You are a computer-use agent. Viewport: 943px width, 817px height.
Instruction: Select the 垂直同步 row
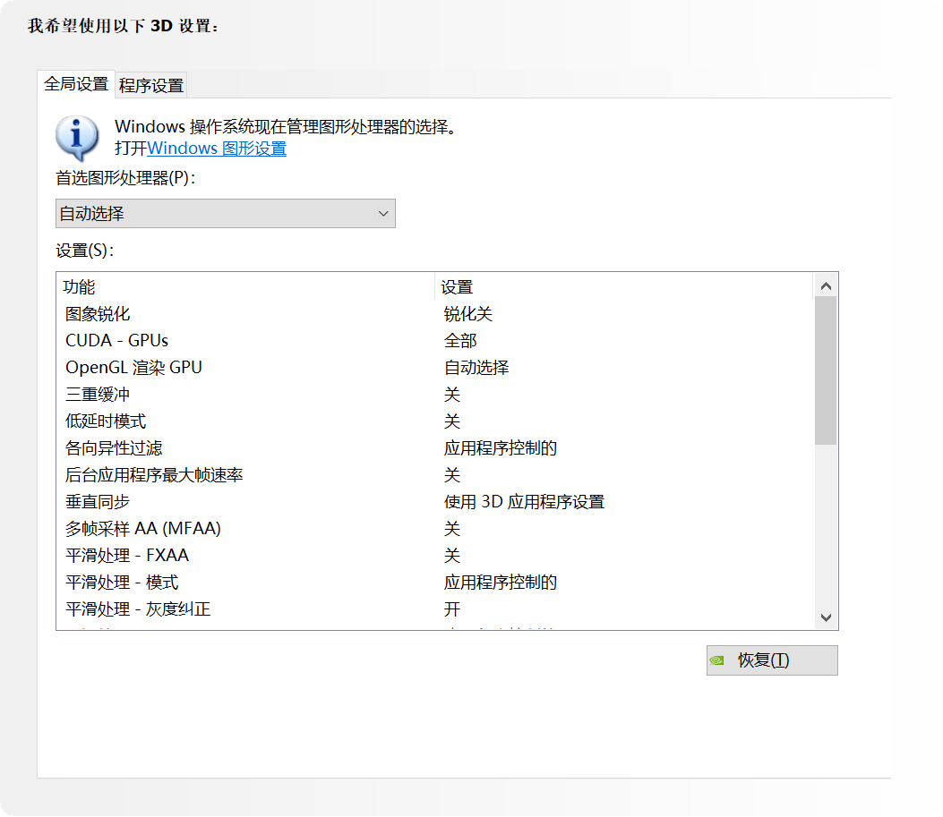point(436,502)
